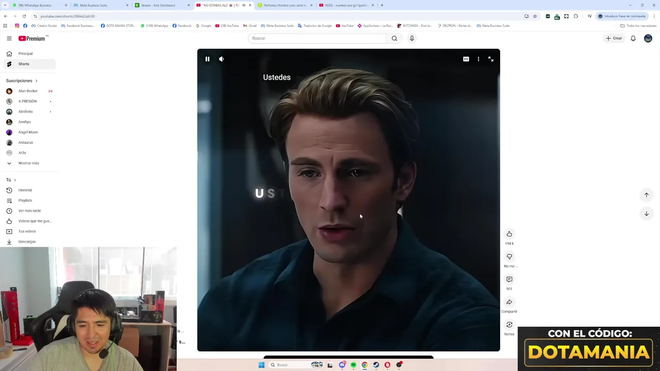Switch to the Stream - Kick Dashboard tab
660x371 pixels.
162,5
